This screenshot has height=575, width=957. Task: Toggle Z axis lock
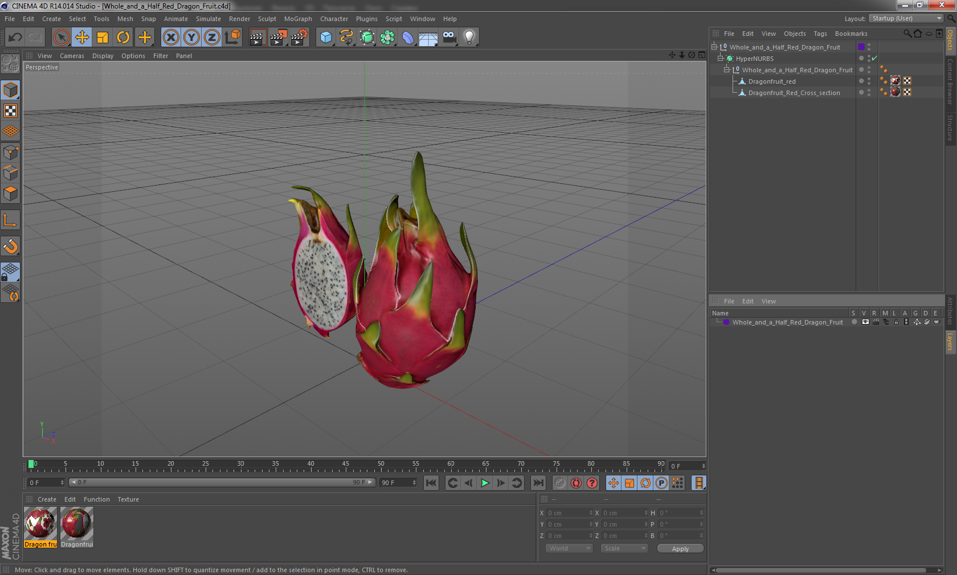212,38
